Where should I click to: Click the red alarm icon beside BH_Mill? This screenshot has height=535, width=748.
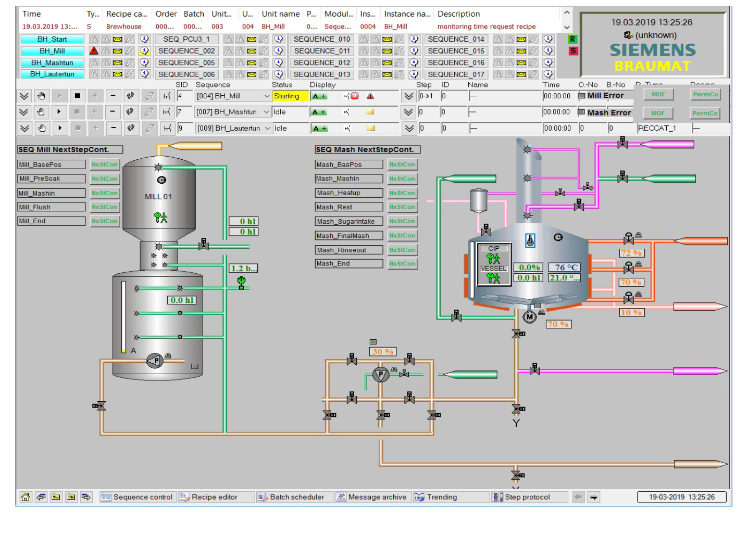click(x=94, y=51)
